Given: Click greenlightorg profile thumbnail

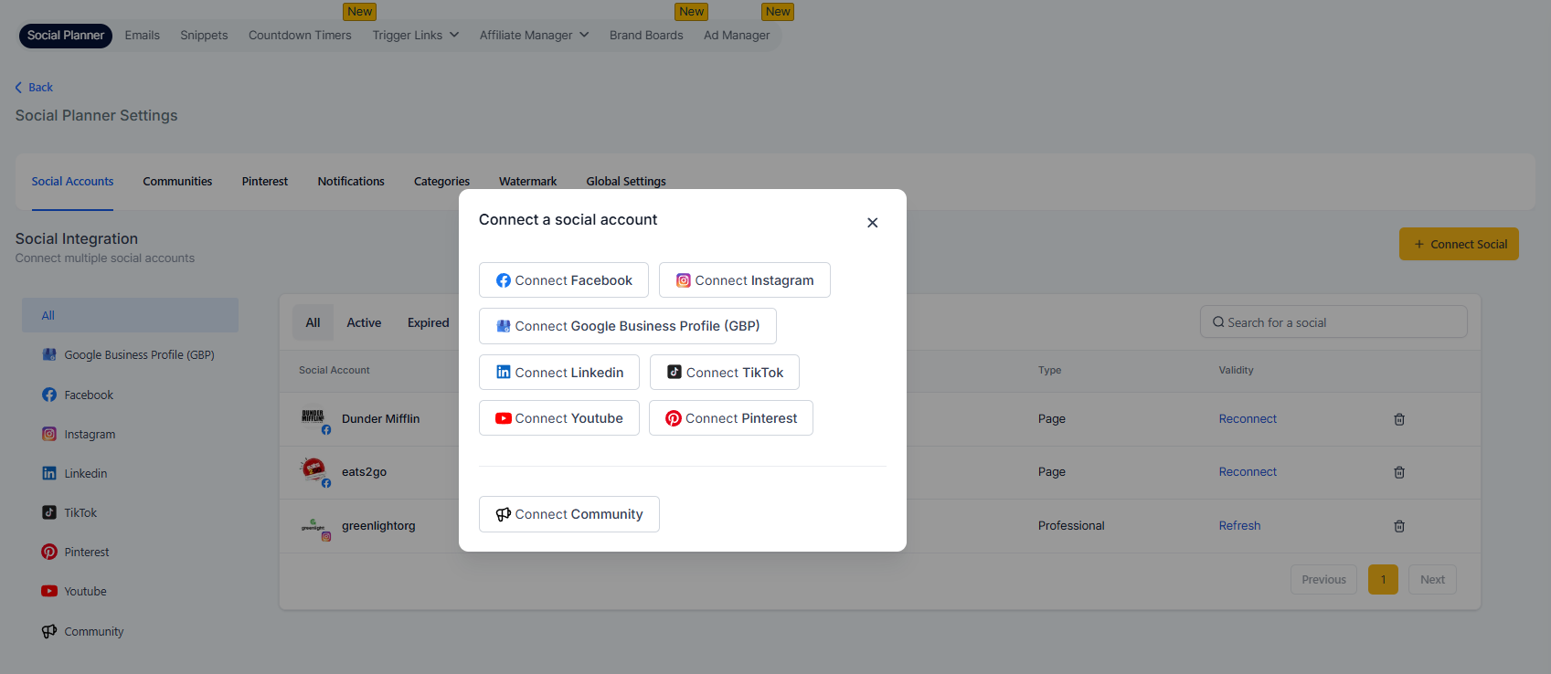Looking at the screenshot, I should 313,526.
